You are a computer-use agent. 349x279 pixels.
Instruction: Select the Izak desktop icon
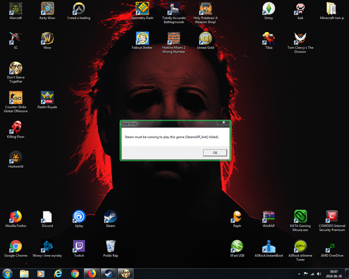(300, 11)
